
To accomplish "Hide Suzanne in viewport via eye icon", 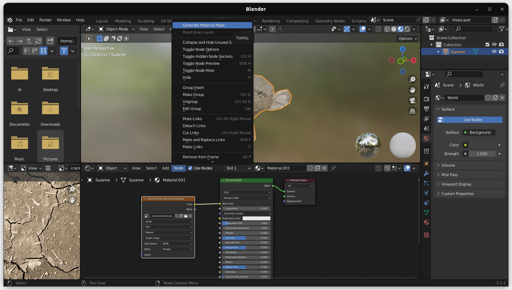I will coord(494,51).
